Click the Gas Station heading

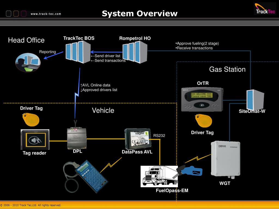pyautogui.click(x=227, y=69)
